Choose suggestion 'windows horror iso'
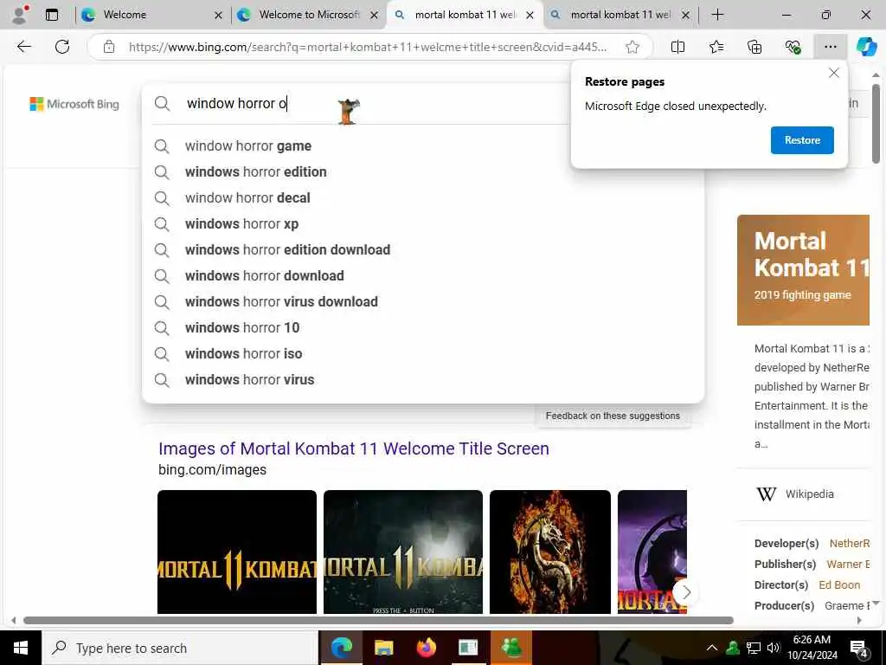 point(422,354)
